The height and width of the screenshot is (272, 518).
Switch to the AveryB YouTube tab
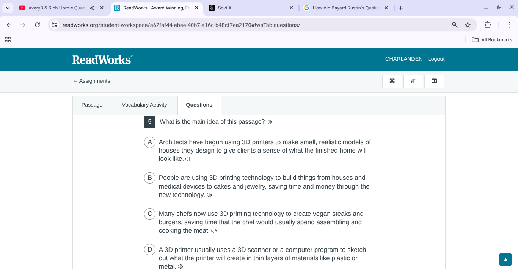(x=57, y=8)
